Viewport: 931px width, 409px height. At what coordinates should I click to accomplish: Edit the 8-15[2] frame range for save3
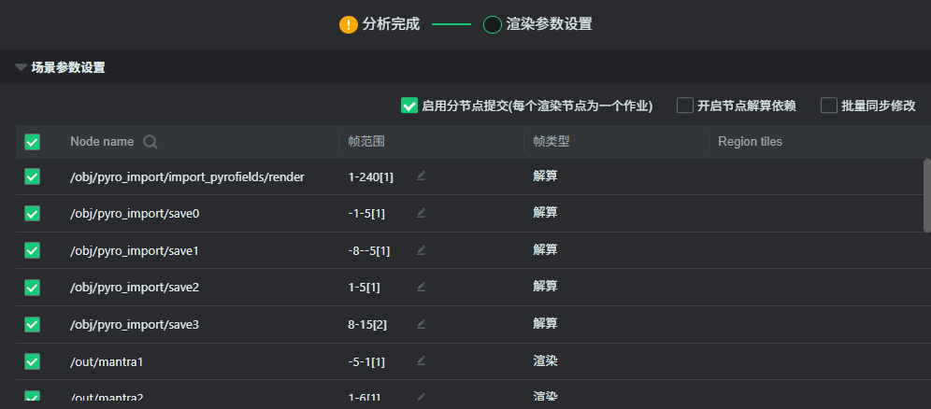tap(422, 324)
